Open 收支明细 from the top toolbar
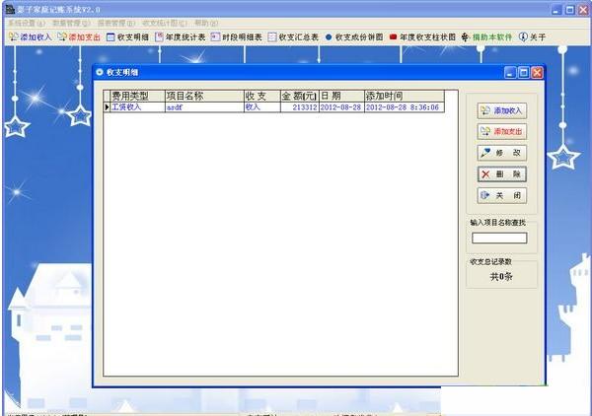Screen dimensions: 592x416 click(x=127, y=36)
